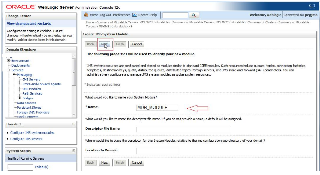Select Bridges in the tree

pyautogui.click(x=27, y=98)
